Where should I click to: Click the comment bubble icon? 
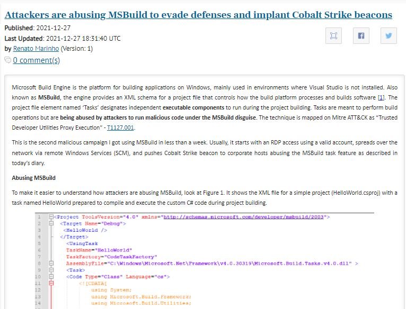pyautogui.click(x=8, y=60)
